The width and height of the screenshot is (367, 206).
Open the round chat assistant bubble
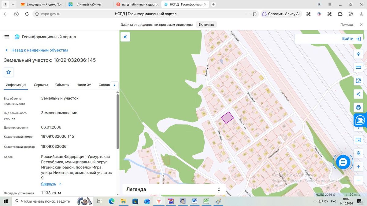343,162
